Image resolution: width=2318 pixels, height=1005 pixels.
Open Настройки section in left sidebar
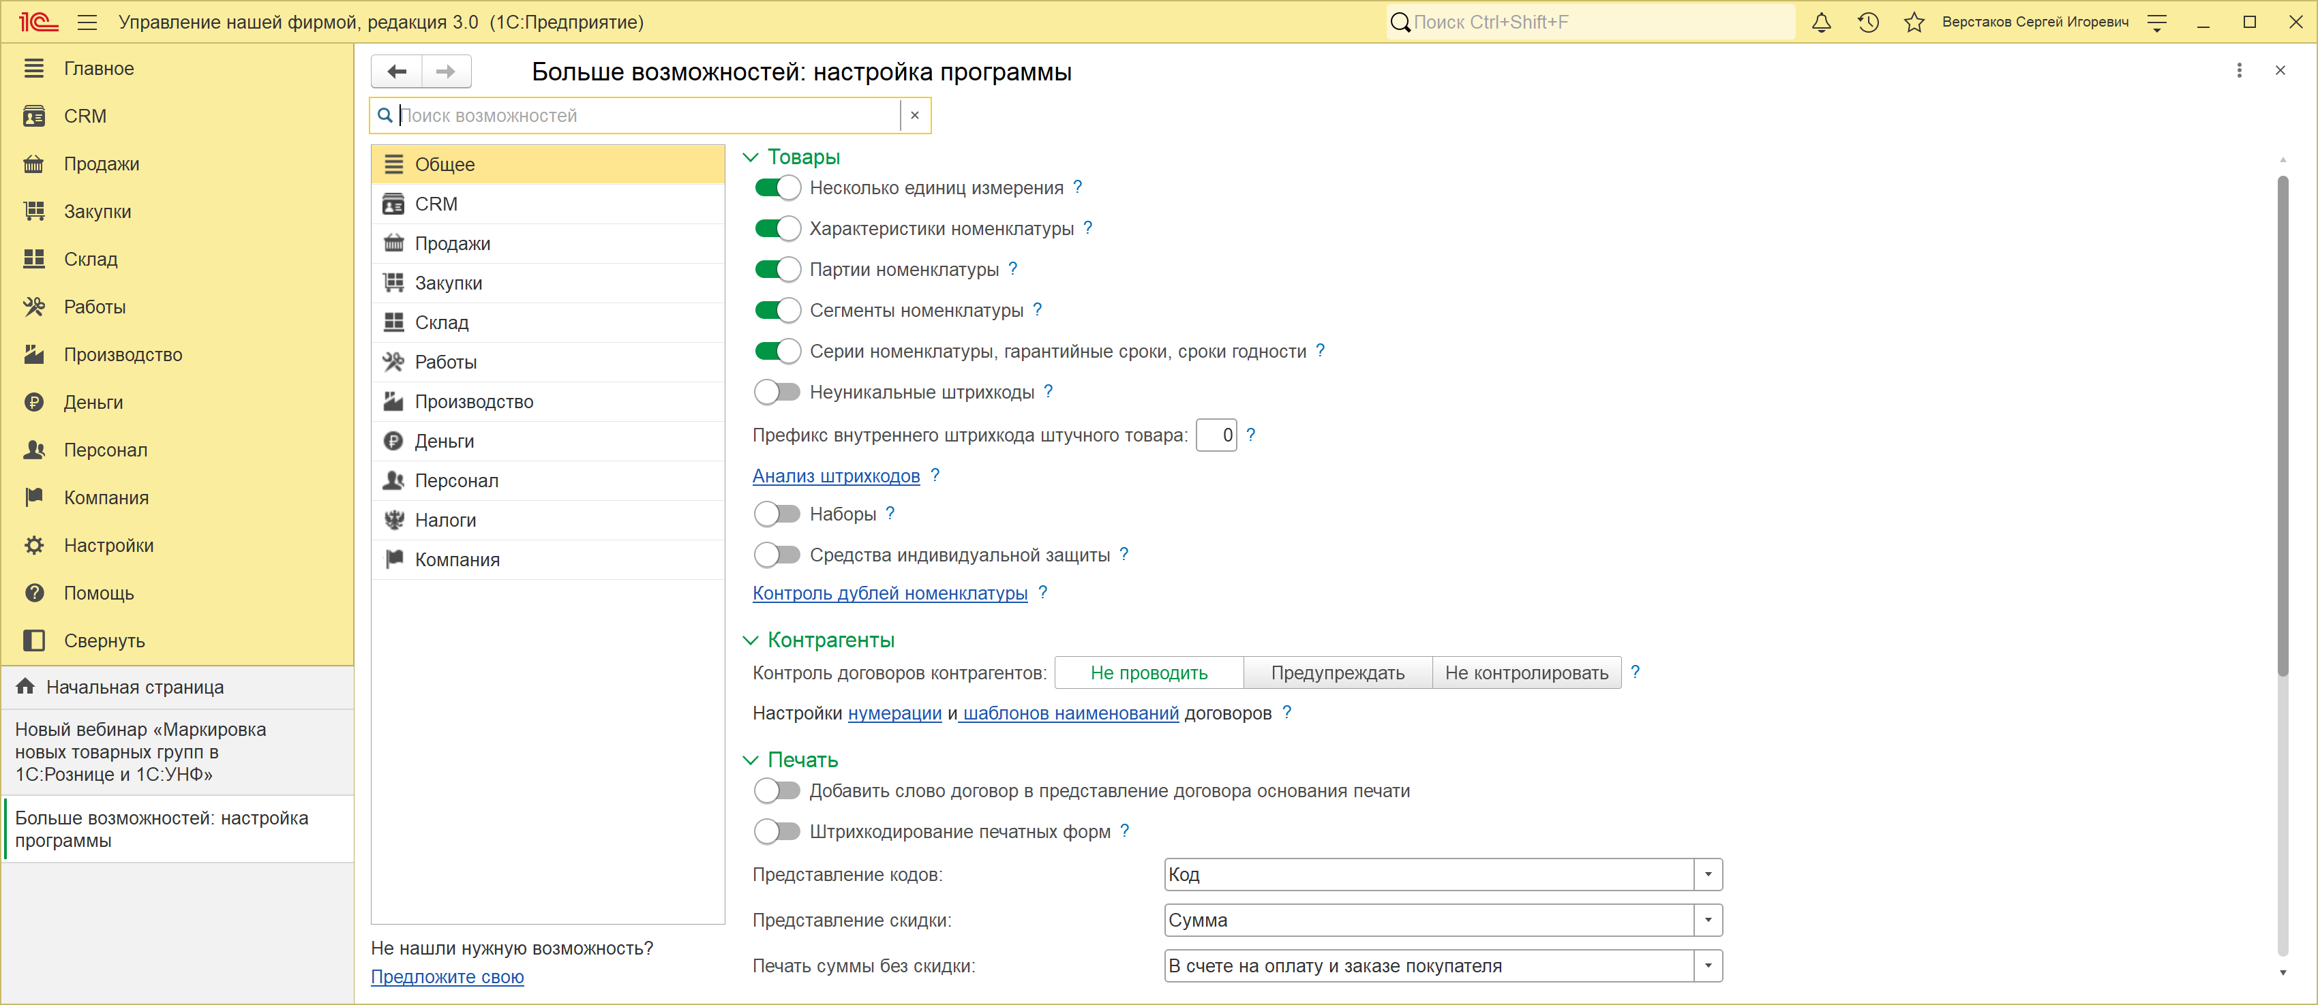tap(177, 546)
